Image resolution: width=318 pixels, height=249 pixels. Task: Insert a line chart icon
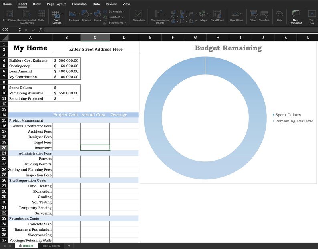173,16
